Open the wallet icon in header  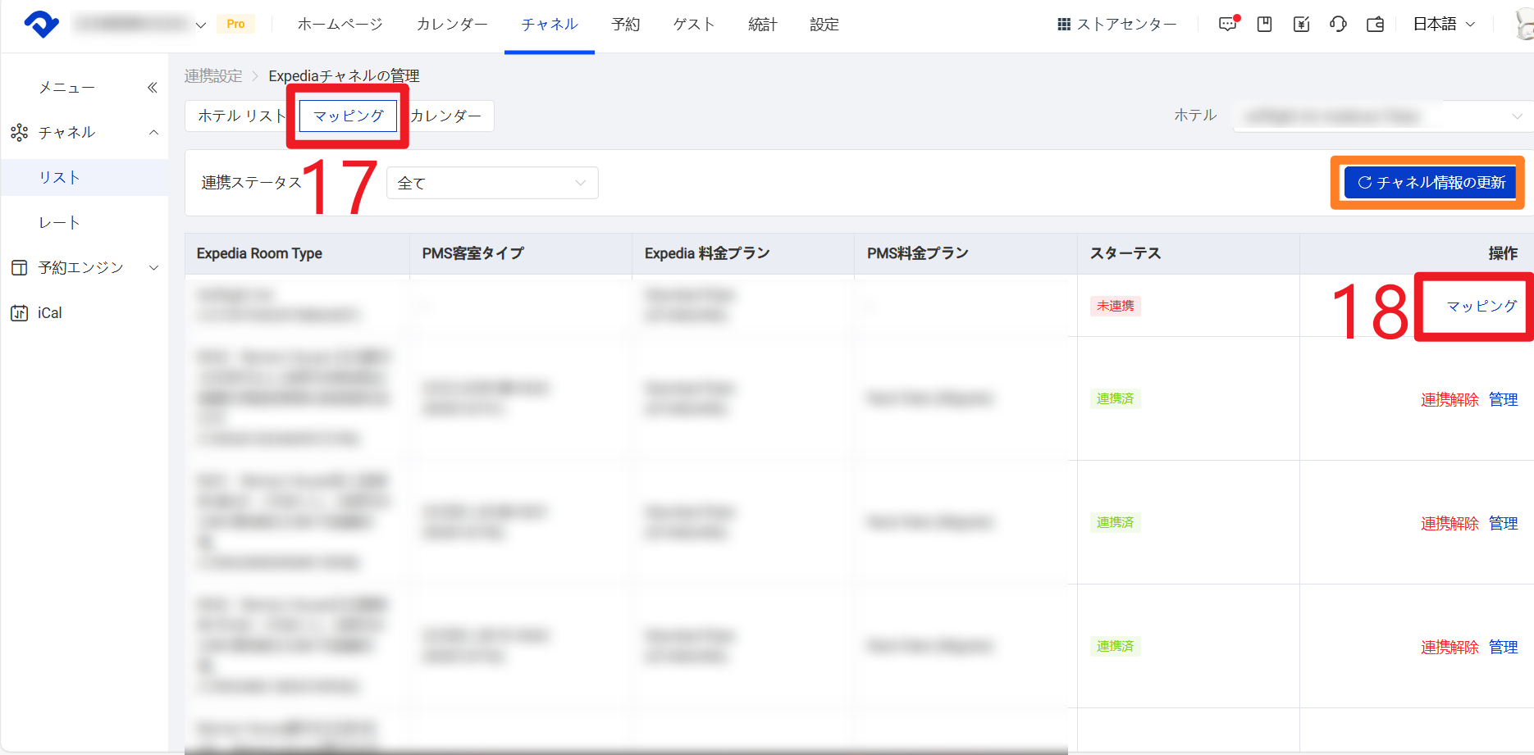[x=1376, y=24]
